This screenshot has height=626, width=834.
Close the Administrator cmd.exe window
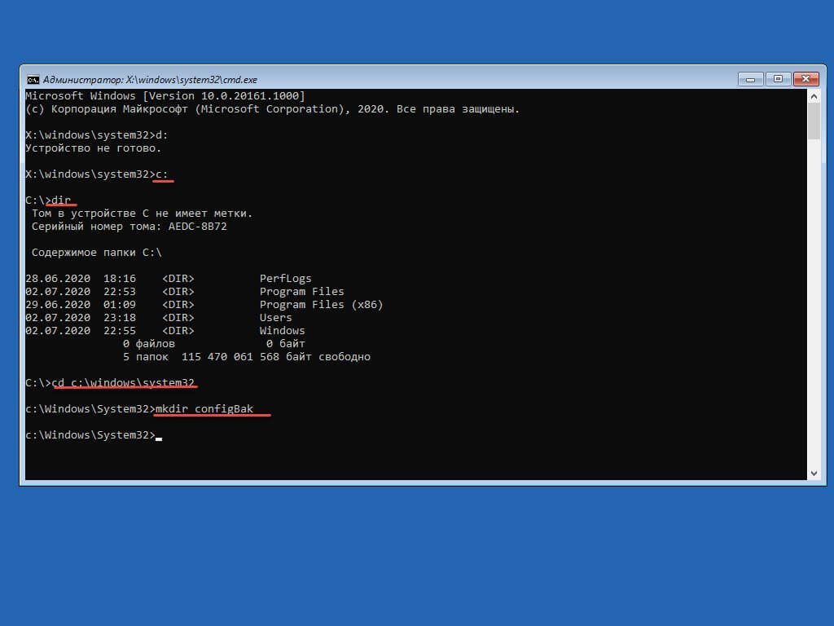[x=805, y=79]
